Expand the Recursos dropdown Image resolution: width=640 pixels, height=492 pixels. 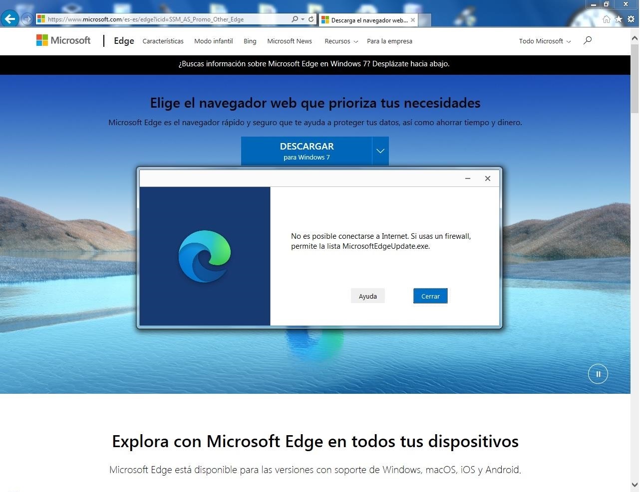341,41
